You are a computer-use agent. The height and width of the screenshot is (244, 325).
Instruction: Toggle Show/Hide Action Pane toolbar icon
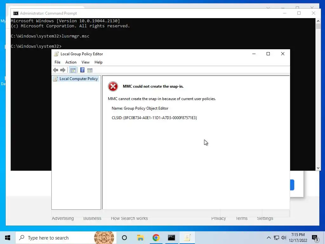(x=90, y=70)
